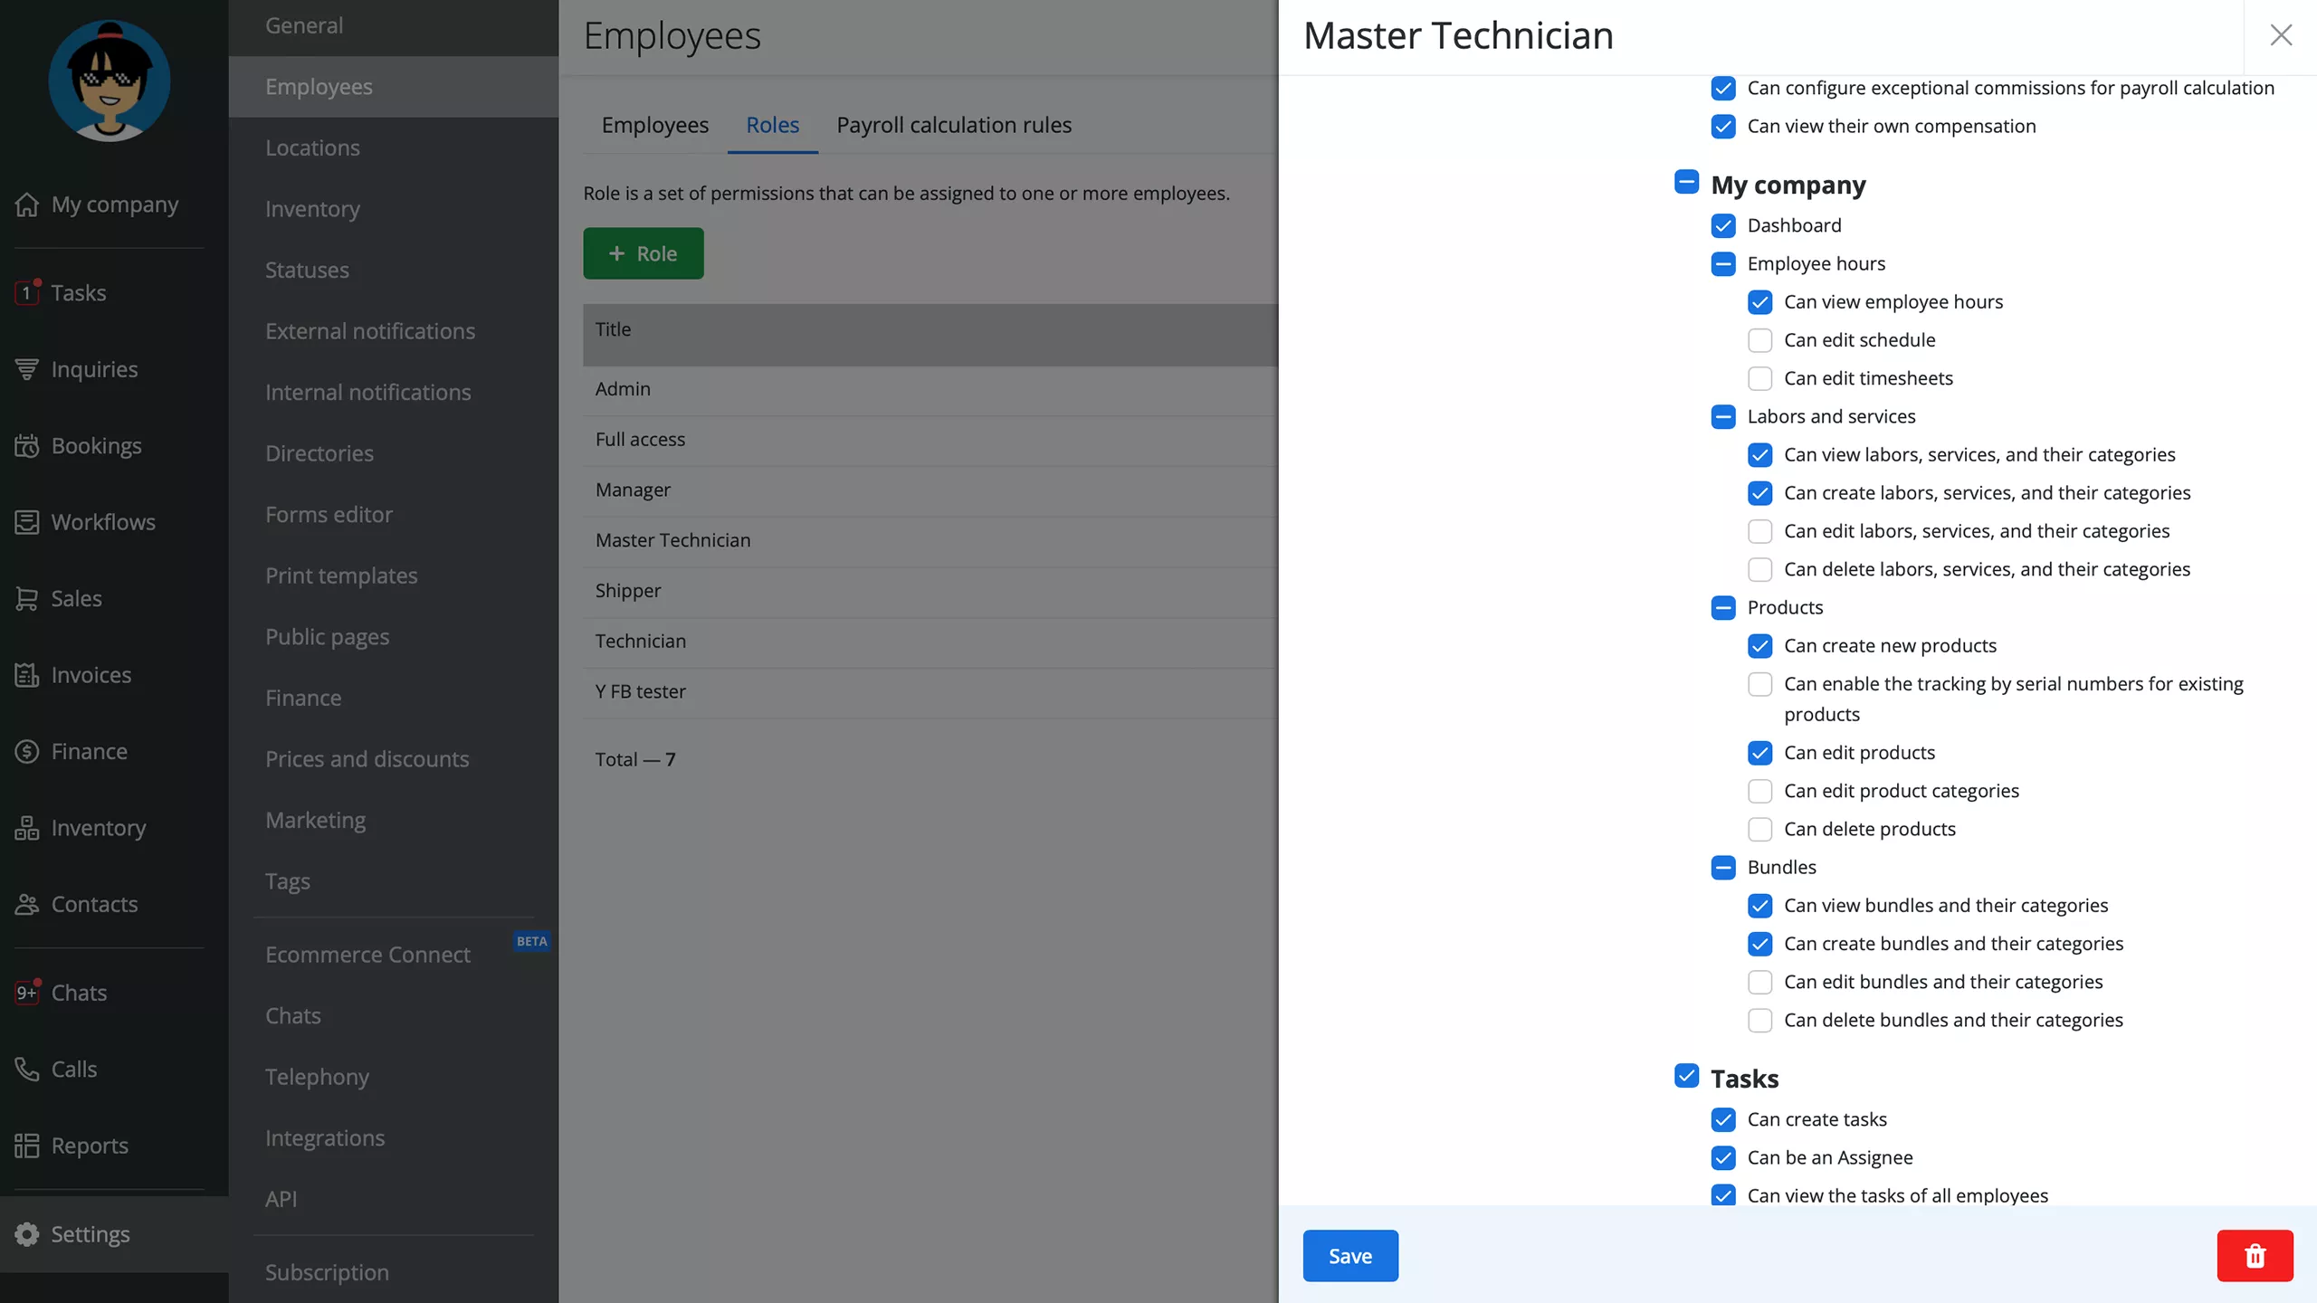Open the Print templates settings menu item

341,575
